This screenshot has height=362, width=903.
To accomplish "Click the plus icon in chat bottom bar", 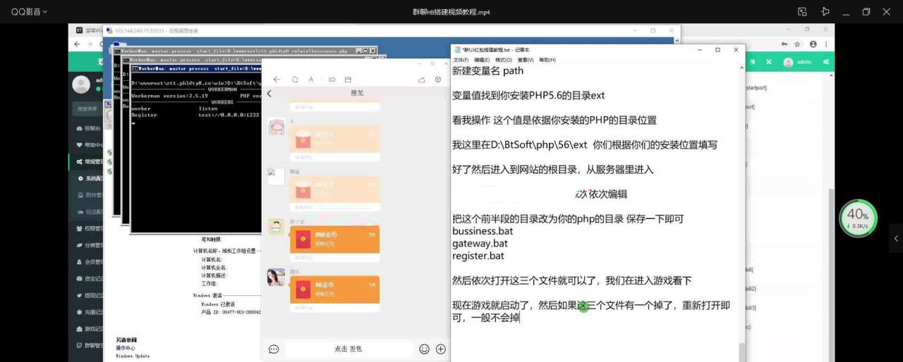I will [441, 349].
